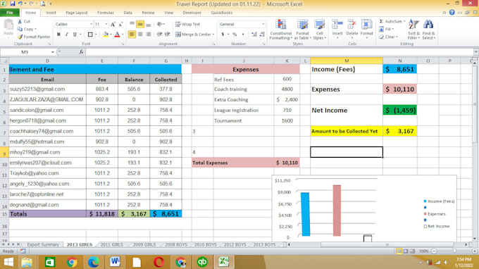
Task: Open the Font group dialog launcher
Action: [x=123, y=44]
